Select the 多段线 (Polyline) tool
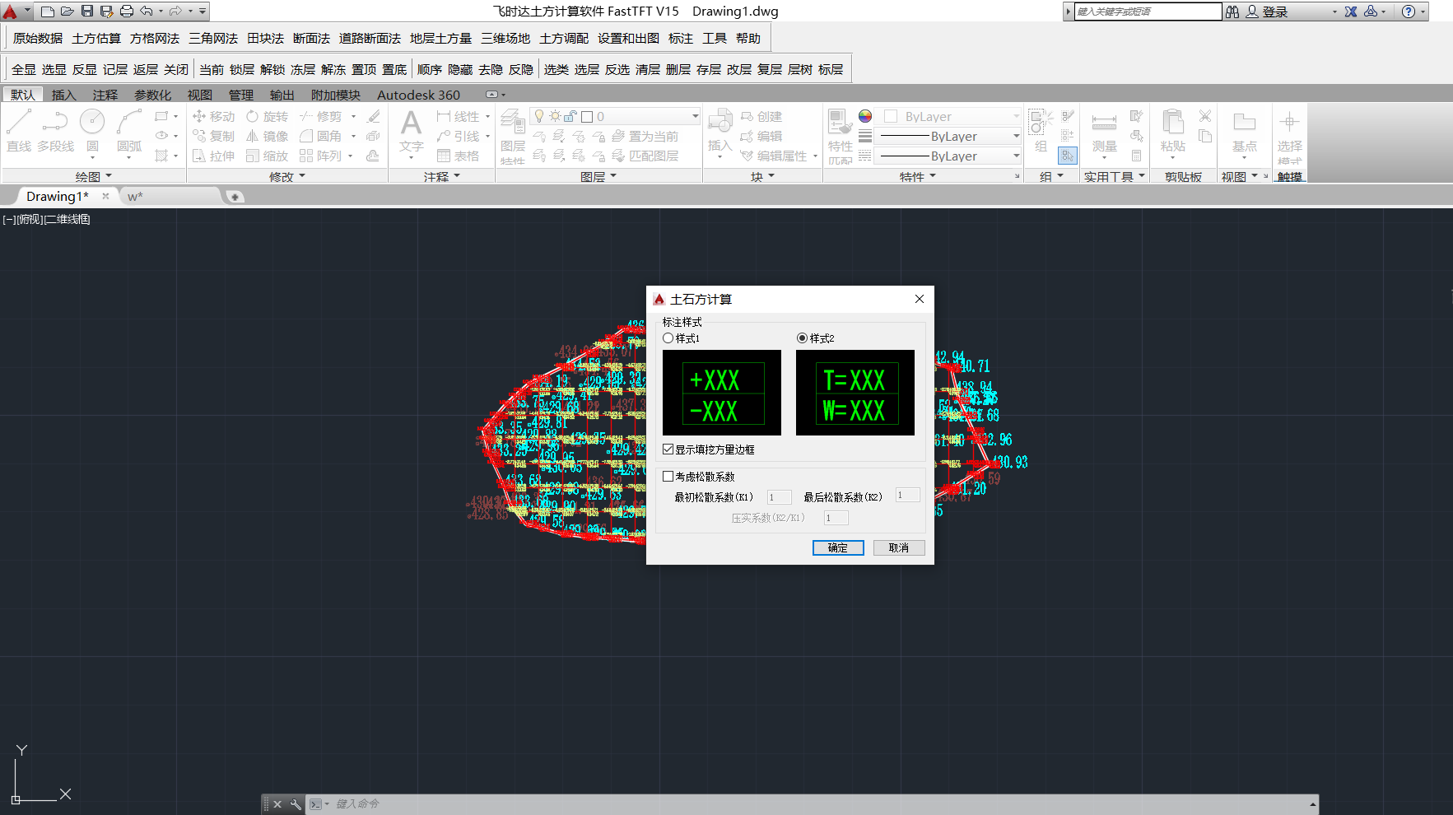This screenshot has width=1453, height=815. pyautogui.click(x=55, y=132)
